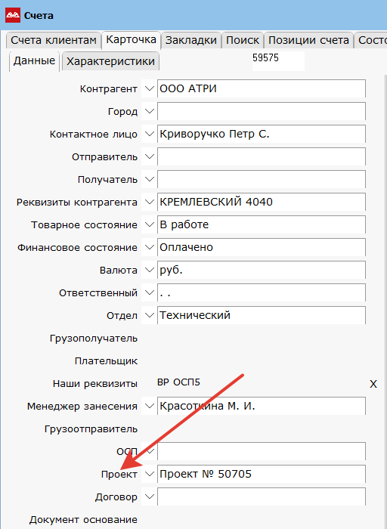Expand the Товарное состояние dropdown
Screen dimensions: 387x529
coord(149,224)
